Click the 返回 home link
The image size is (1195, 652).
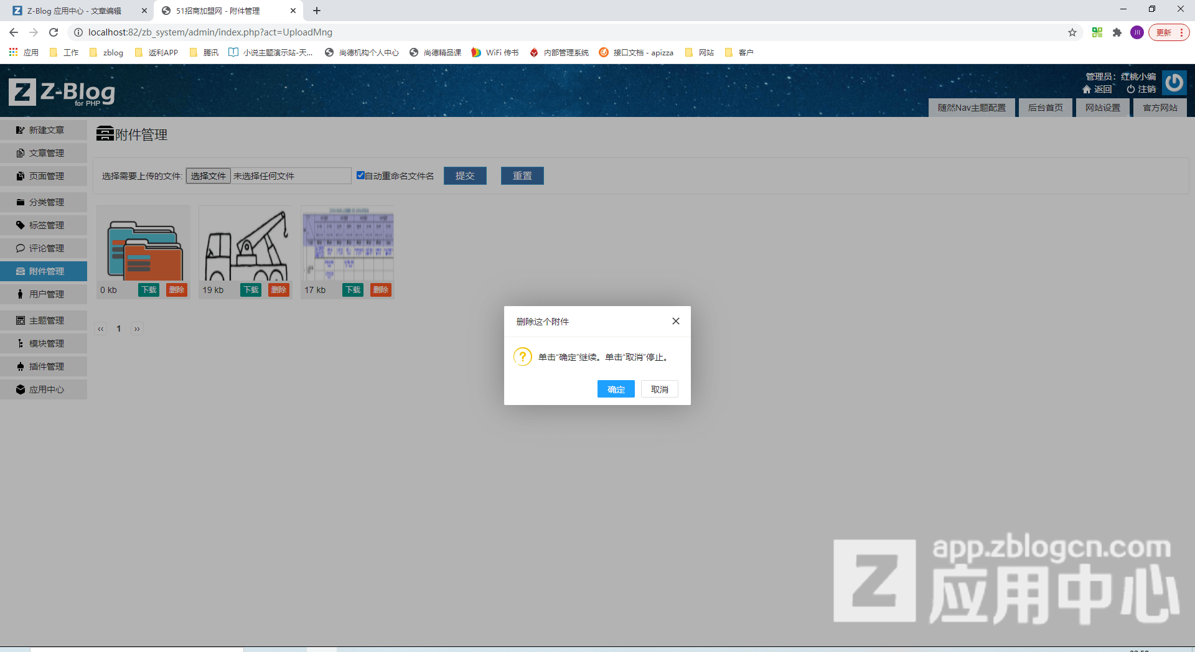coord(1097,90)
